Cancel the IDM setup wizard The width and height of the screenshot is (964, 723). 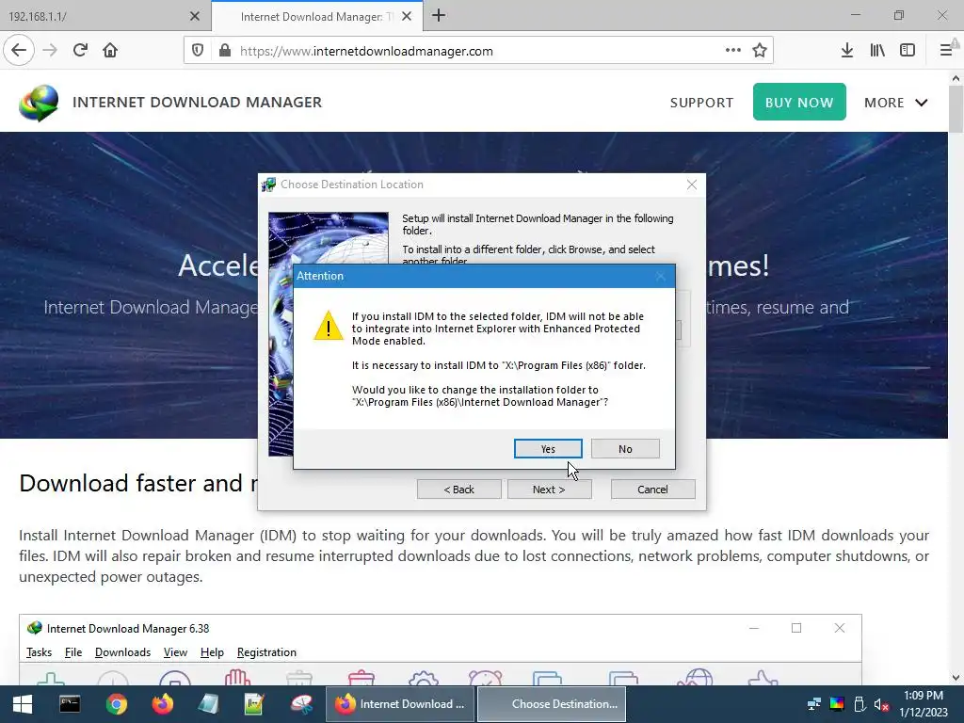tap(653, 490)
